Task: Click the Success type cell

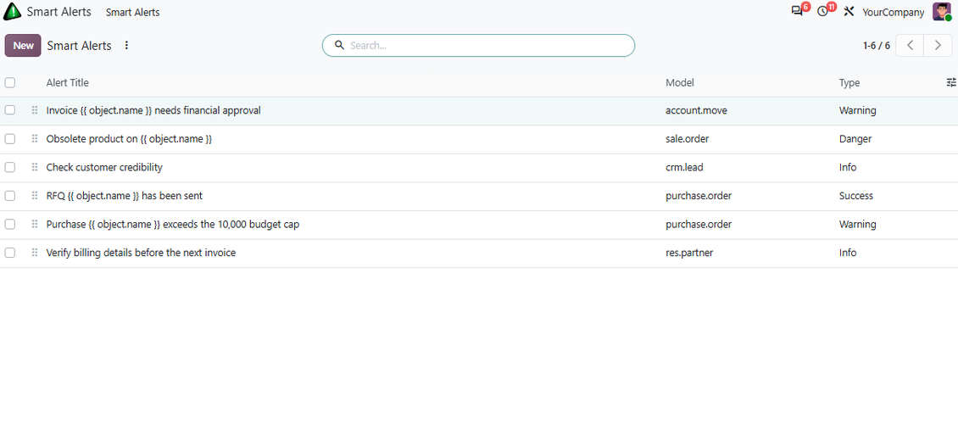Action: tap(856, 196)
